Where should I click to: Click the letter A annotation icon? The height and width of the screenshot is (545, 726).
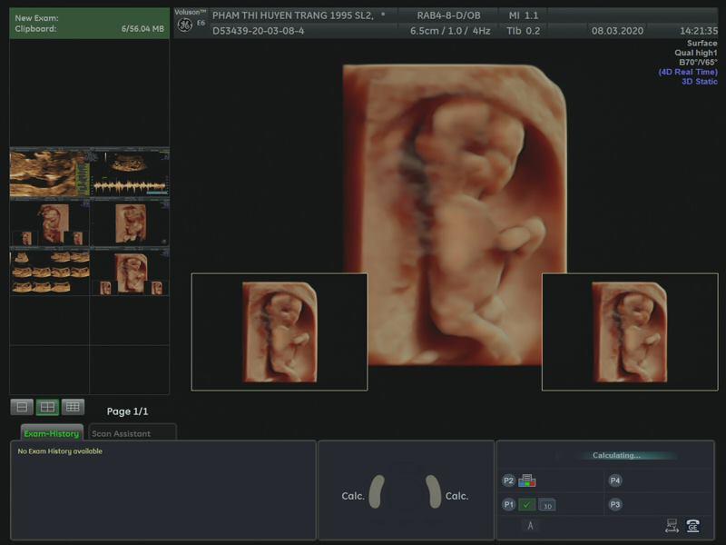pos(531,525)
